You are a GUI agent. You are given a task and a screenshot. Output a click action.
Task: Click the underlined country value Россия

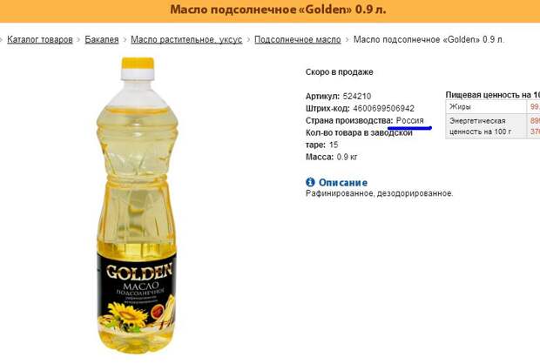(410, 121)
